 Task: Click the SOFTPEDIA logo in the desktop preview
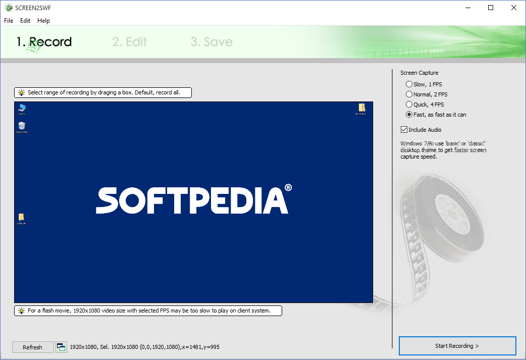click(194, 199)
